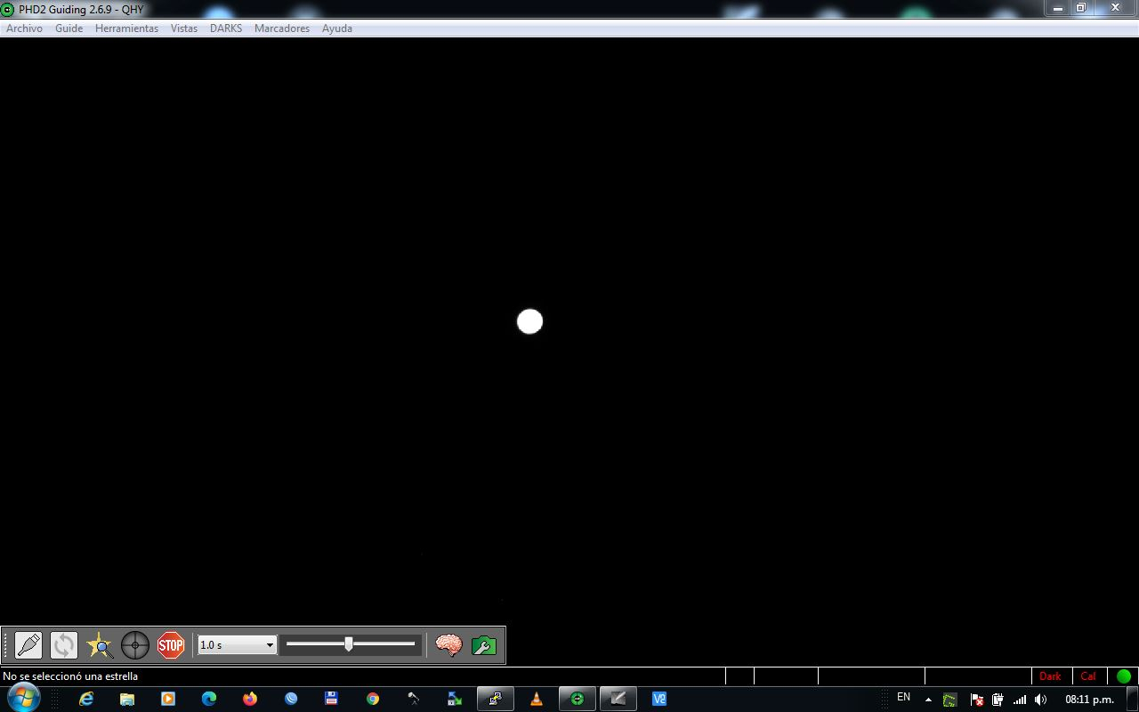The height and width of the screenshot is (712, 1139).
Task: Open the Archivo menu
Action: [24, 28]
